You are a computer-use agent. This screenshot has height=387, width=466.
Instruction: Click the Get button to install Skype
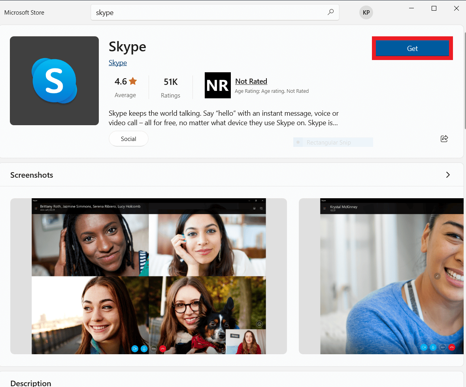point(412,49)
